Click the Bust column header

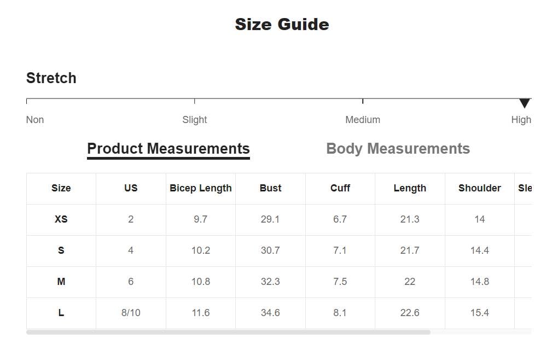pyautogui.click(x=270, y=188)
